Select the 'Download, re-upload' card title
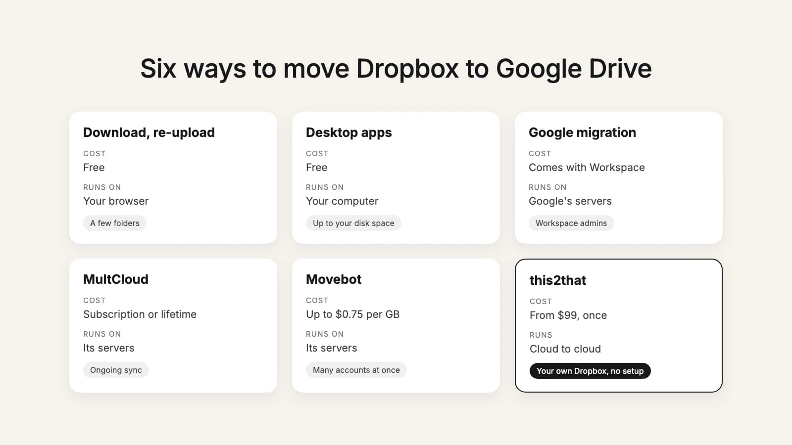 click(x=149, y=133)
